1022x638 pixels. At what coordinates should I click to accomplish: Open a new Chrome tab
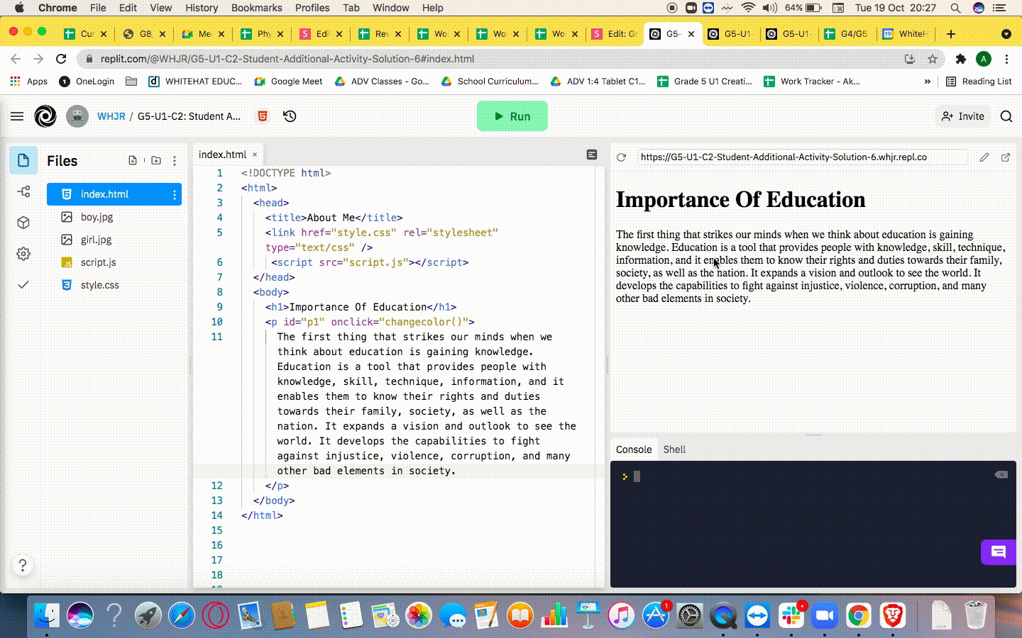tap(951, 33)
